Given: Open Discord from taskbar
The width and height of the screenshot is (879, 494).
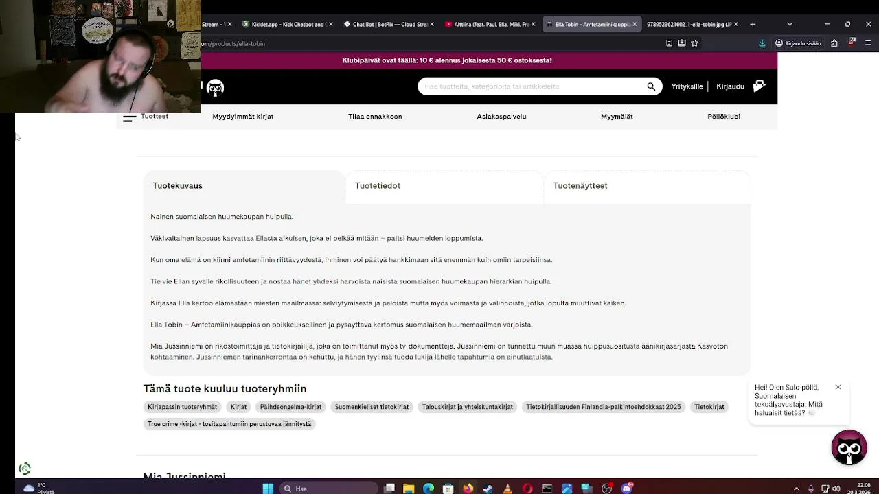Looking at the screenshot, I should [x=626, y=489].
